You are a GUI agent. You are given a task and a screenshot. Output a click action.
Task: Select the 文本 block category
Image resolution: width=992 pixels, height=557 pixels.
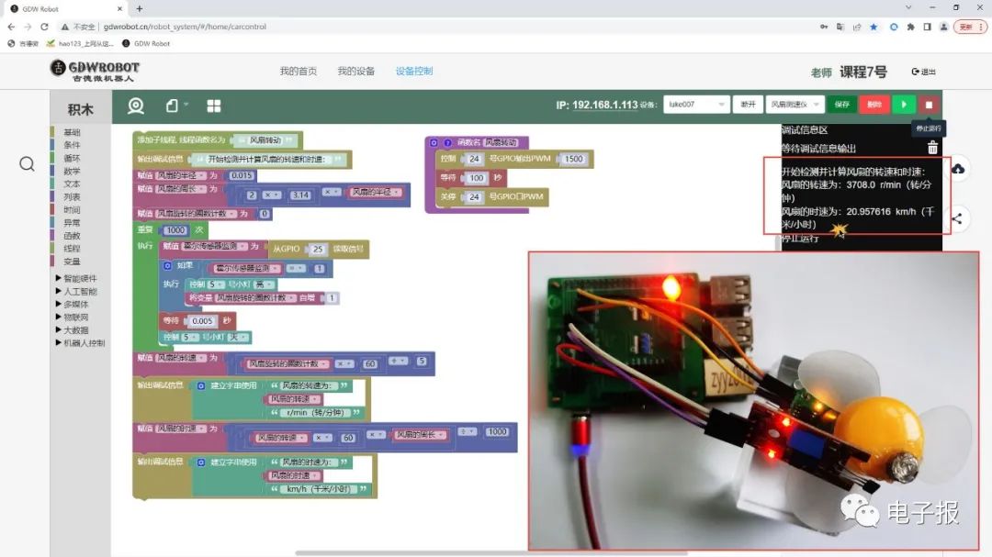[x=72, y=184]
